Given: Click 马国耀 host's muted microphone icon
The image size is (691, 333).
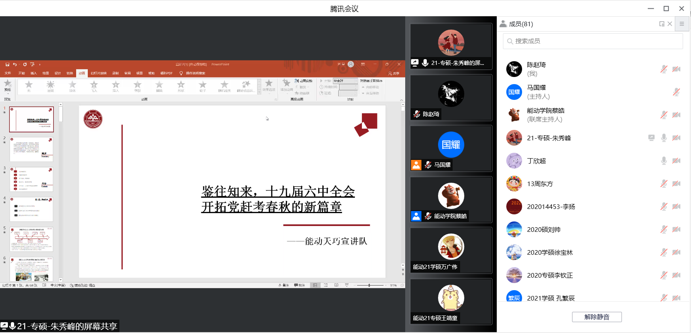Looking at the screenshot, I should [x=676, y=92].
